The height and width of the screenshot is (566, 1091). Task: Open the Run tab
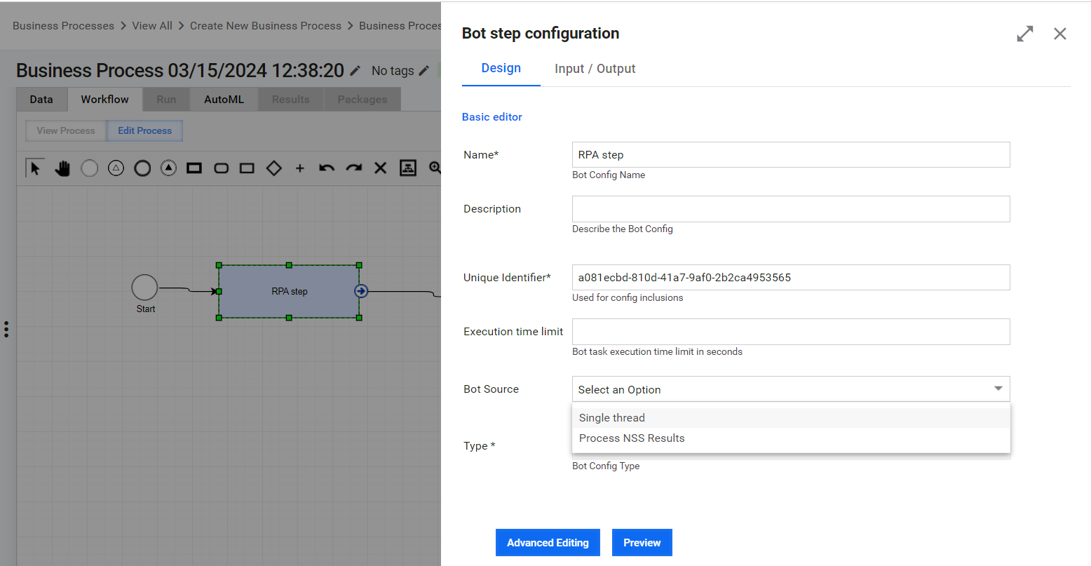(166, 100)
